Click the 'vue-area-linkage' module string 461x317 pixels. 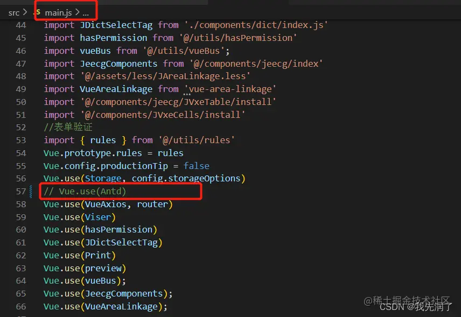pyautogui.click(x=230, y=89)
